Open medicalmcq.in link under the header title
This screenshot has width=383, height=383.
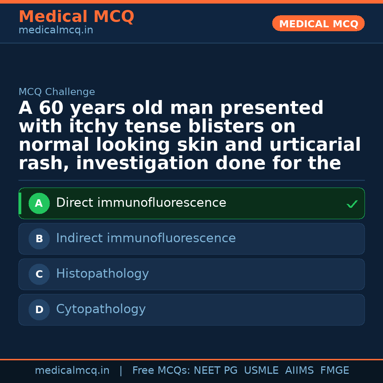(x=56, y=30)
